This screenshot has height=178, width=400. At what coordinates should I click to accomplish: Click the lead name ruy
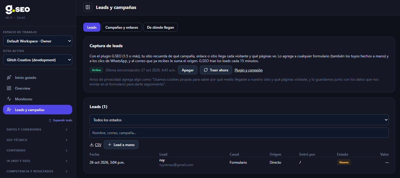tap(162, 160)
